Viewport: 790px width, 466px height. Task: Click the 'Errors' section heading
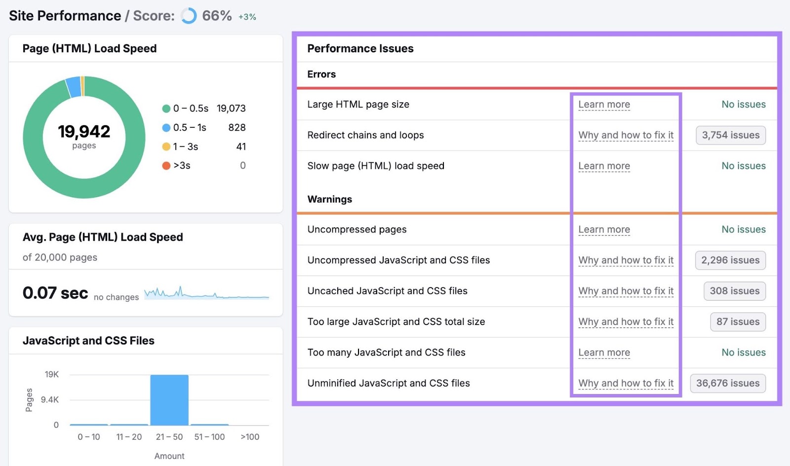click(321, 74)
